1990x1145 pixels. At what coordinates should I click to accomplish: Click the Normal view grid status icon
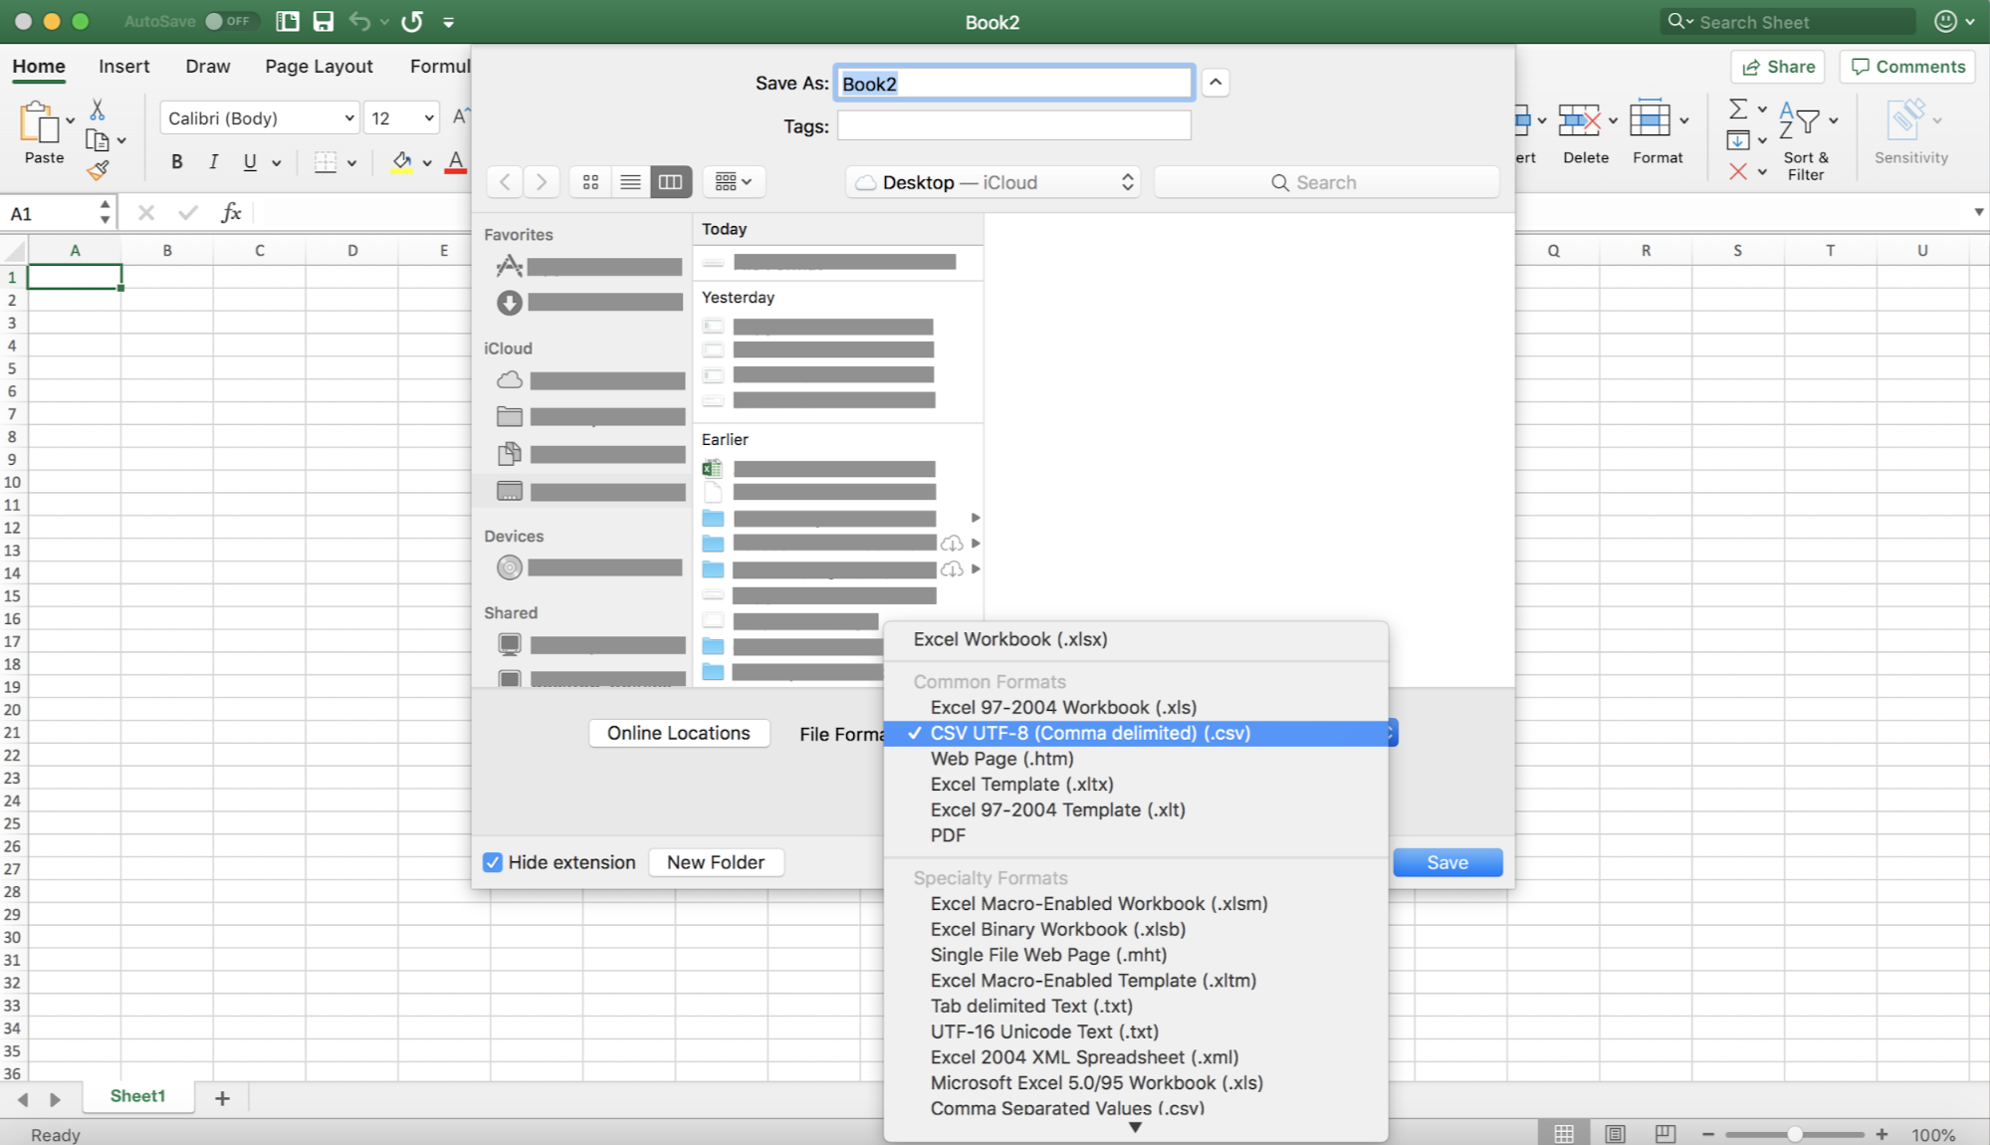(x=1564, y=1134)
